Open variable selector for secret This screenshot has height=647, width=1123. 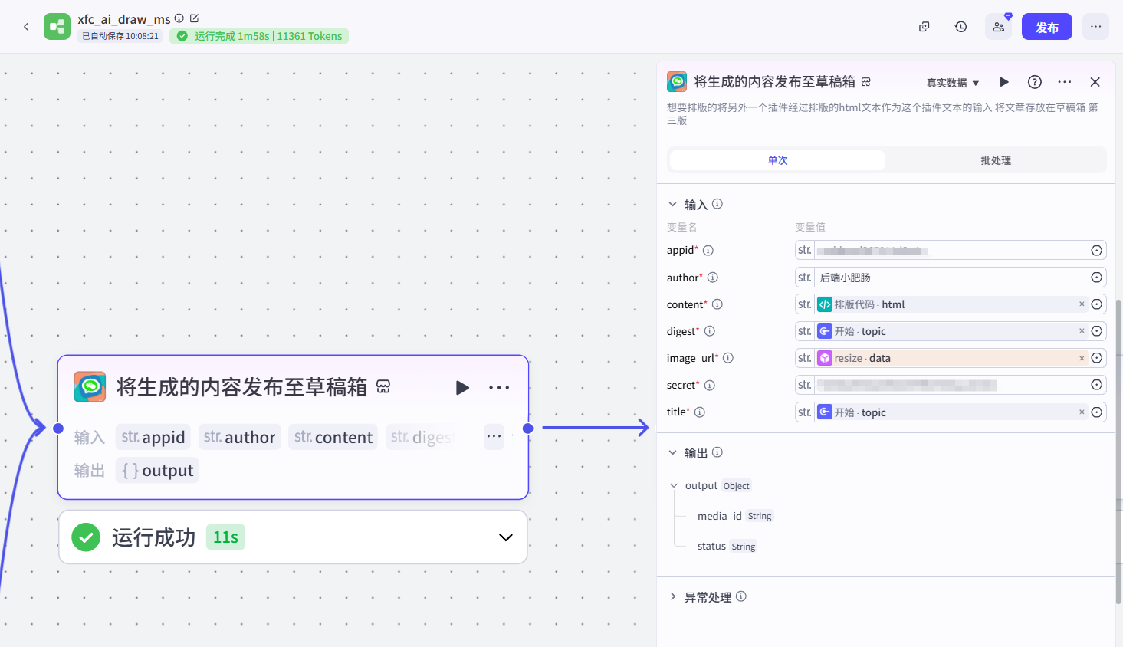point(1097,385)
